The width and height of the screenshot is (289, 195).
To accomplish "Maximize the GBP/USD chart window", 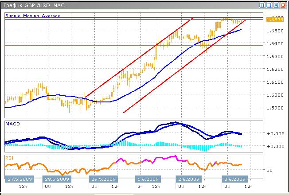I will [x=276, y=5].
